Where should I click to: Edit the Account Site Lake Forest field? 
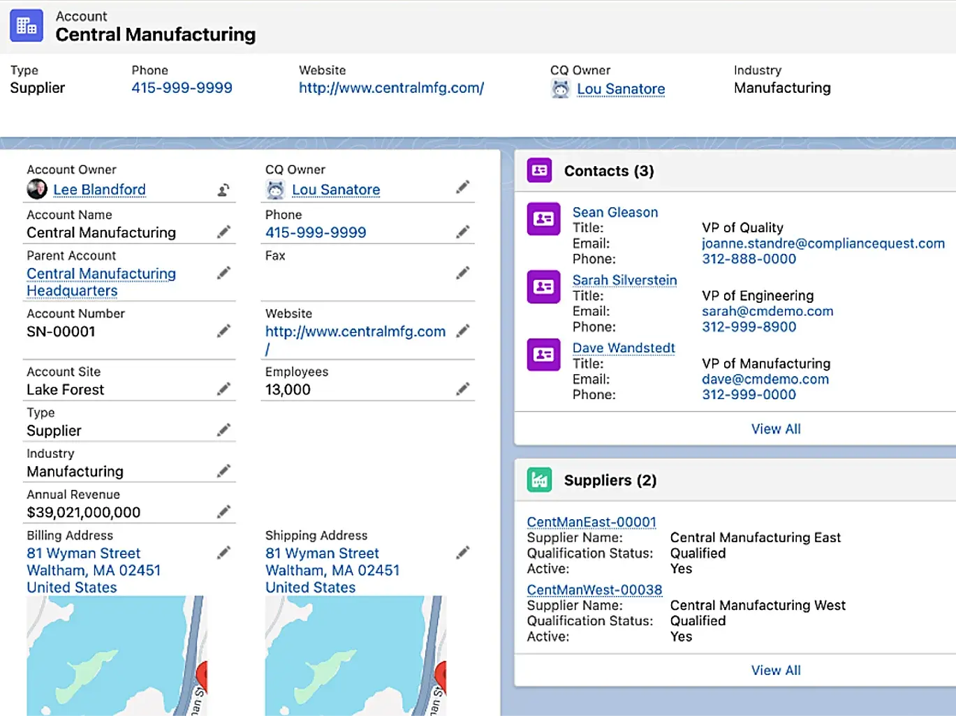pos(223,389)
